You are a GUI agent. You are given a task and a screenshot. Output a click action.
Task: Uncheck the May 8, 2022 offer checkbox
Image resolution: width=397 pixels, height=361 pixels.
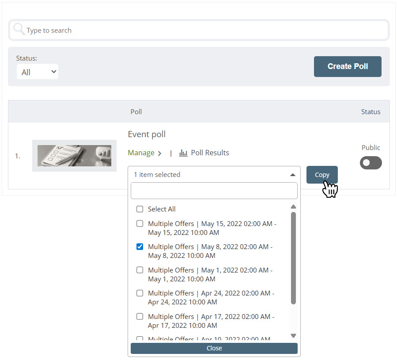point(140,247)
